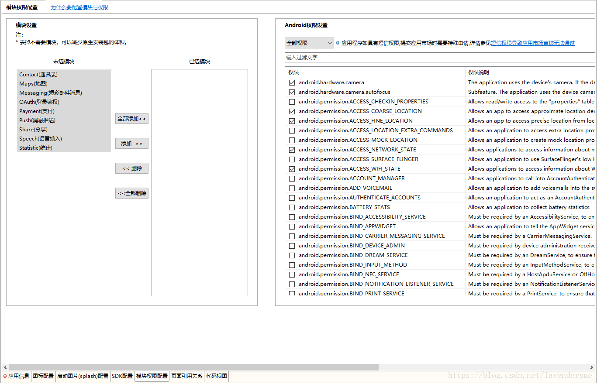The height and width of the screenshot is (384, 597).
Task: Toggle ACCESS_FINE_LOCATION checkbox
Action: pyautogui.click(x=292, y=121)
